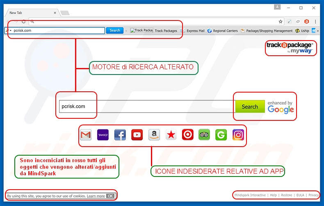Viewport: 324px width, 206px height.
Task: Open the YouTube shortcut icon
Action: click(137, 135)
